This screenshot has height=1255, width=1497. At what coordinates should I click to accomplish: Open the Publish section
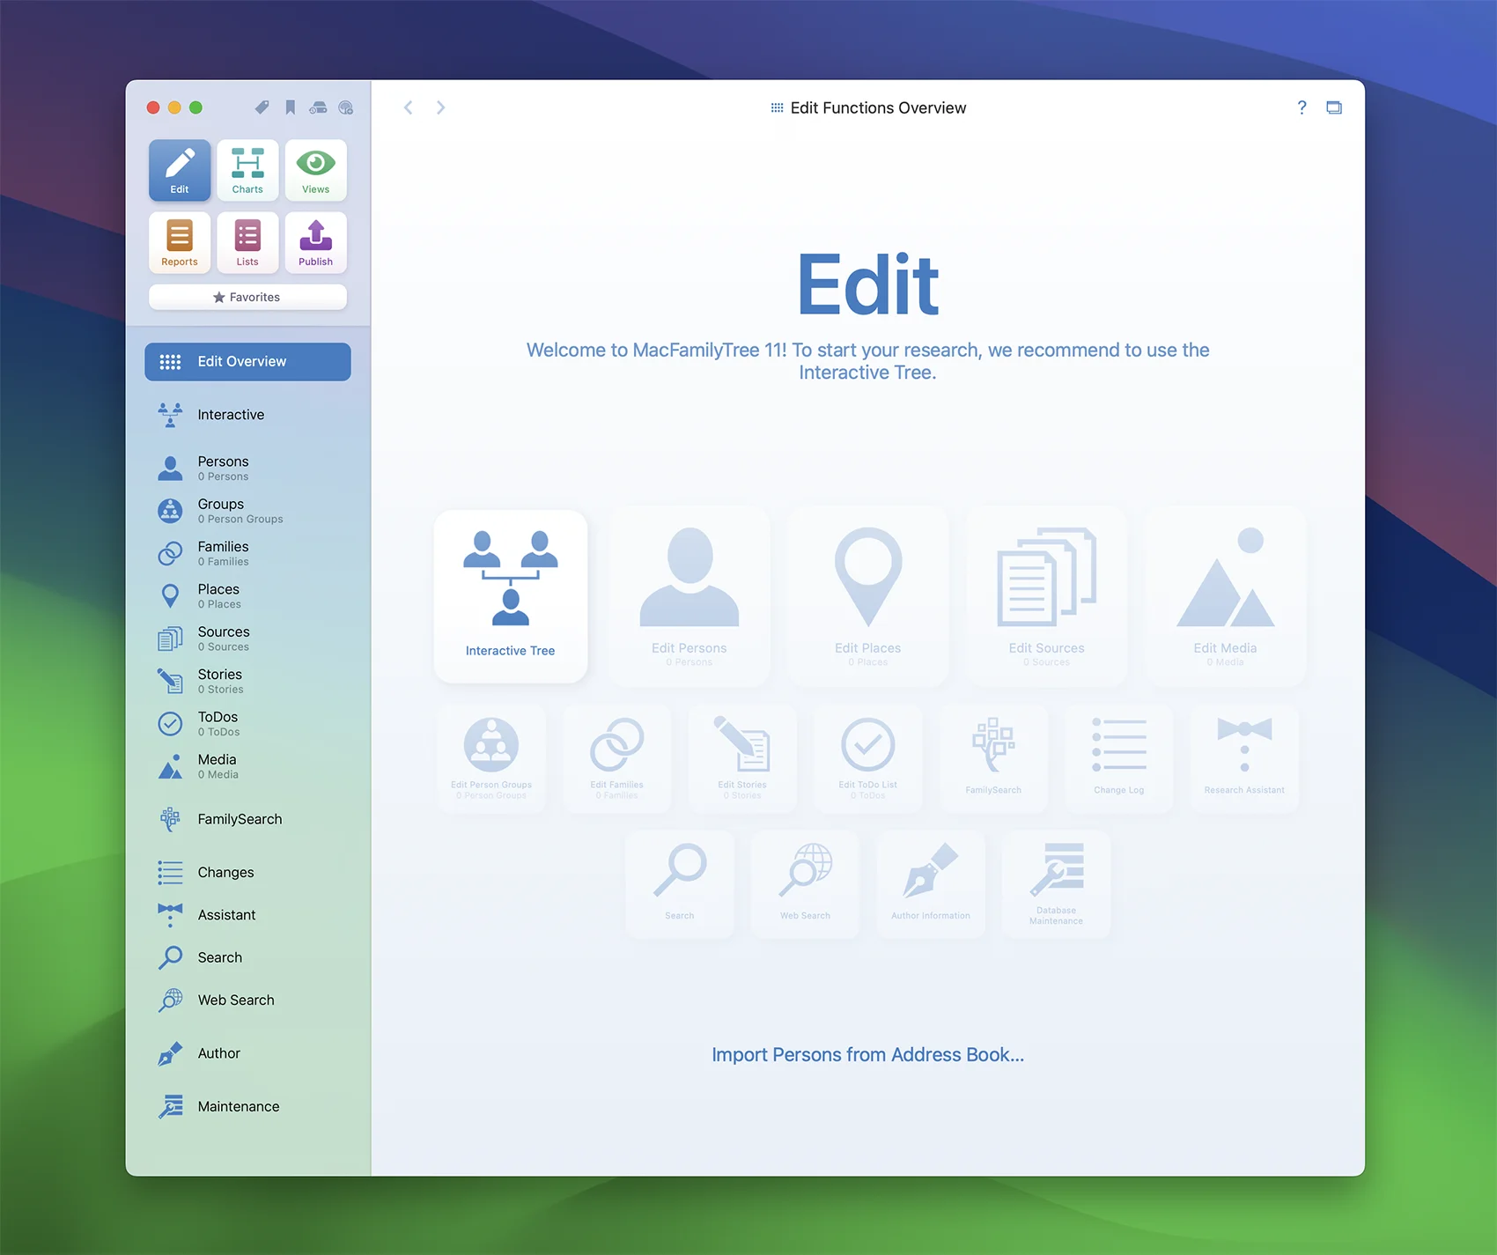(315, 242)
